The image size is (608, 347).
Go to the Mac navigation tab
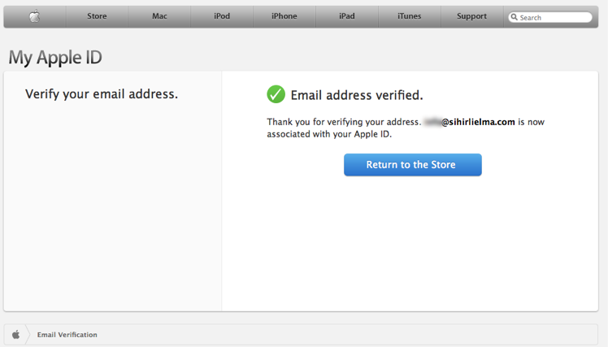click(159, 16)
